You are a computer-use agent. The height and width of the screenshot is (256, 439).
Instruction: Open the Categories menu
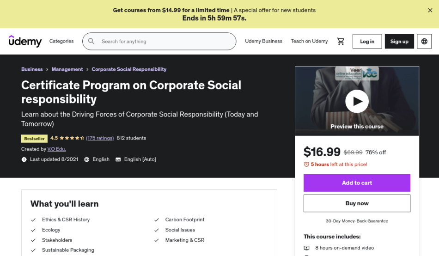click(x=61, y=41)
